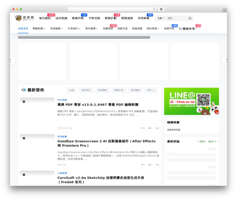Click the speaker icon beside 最新發佈
237x200 pixels.
coord(24,90)
